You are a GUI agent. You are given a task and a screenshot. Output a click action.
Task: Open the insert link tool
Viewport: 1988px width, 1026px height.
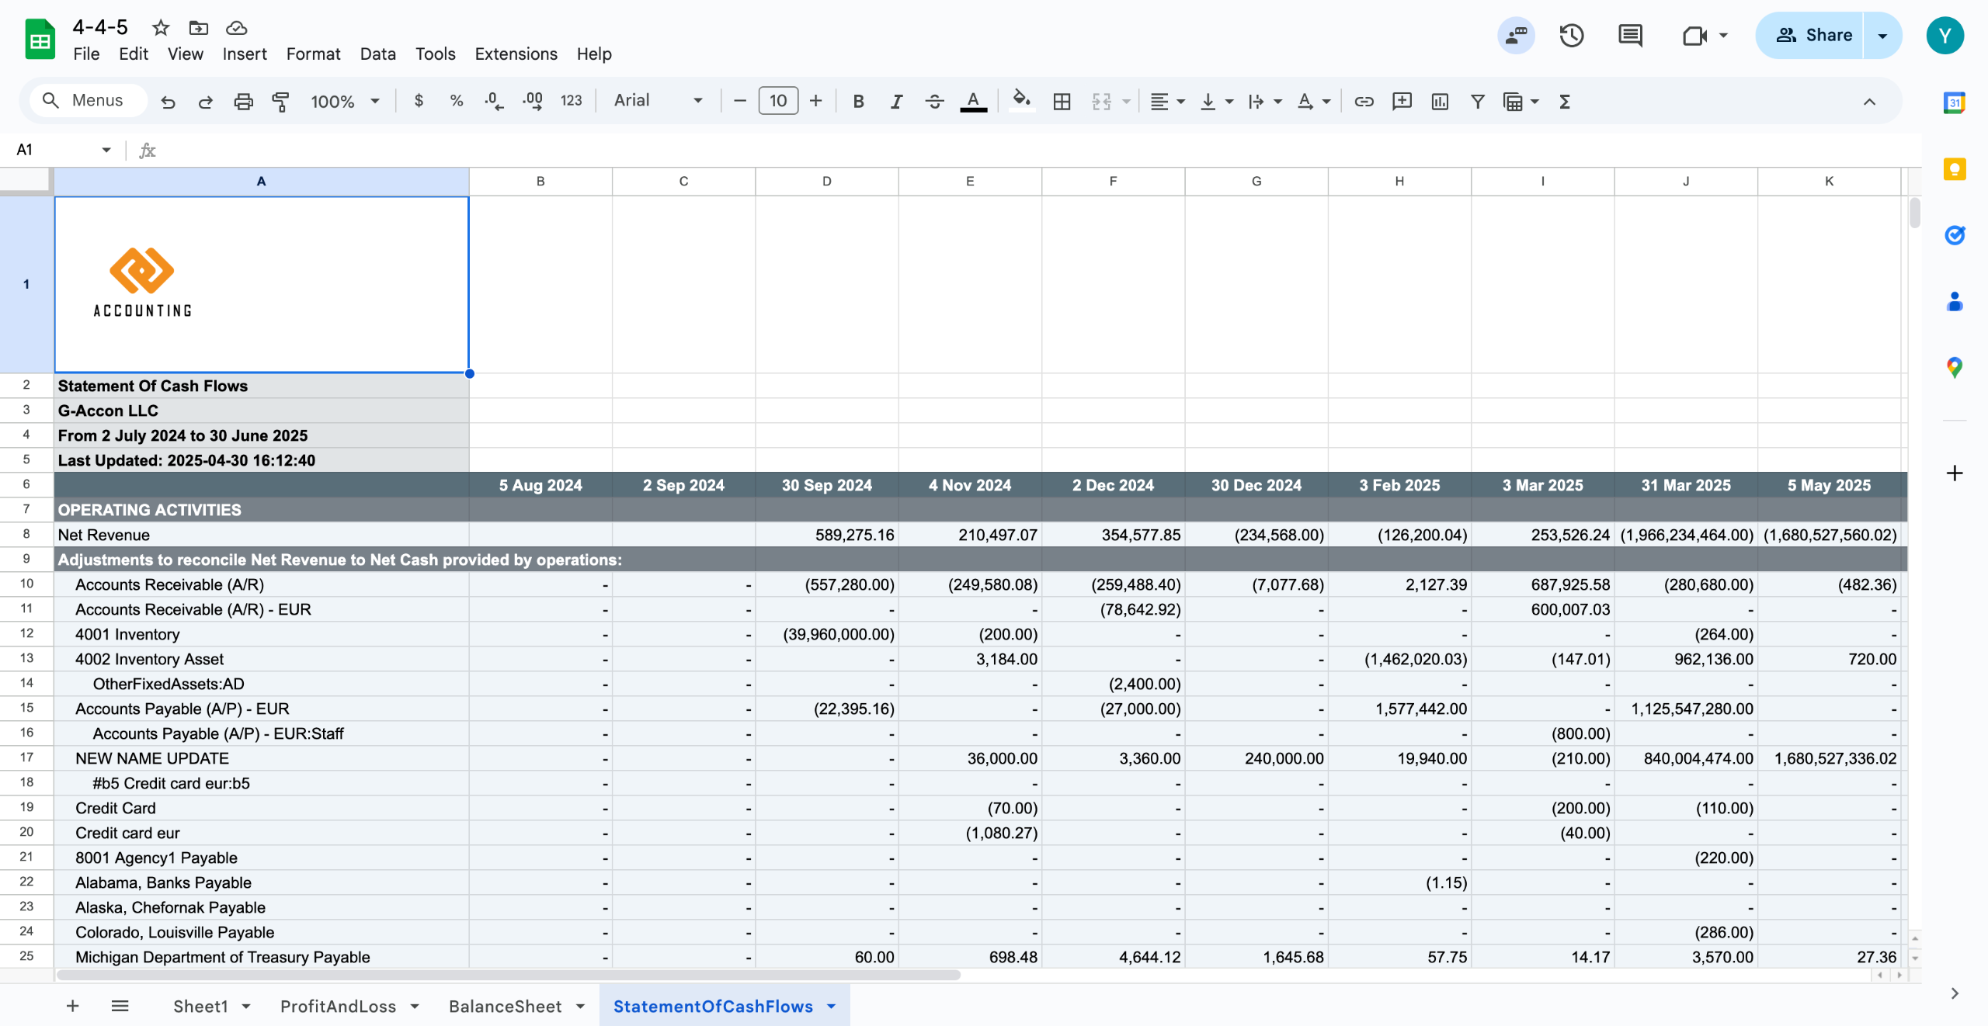(x=1364, y=101)
